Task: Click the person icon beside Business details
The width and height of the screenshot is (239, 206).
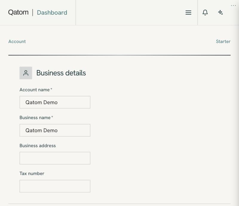Action: (x=26, y=73)
